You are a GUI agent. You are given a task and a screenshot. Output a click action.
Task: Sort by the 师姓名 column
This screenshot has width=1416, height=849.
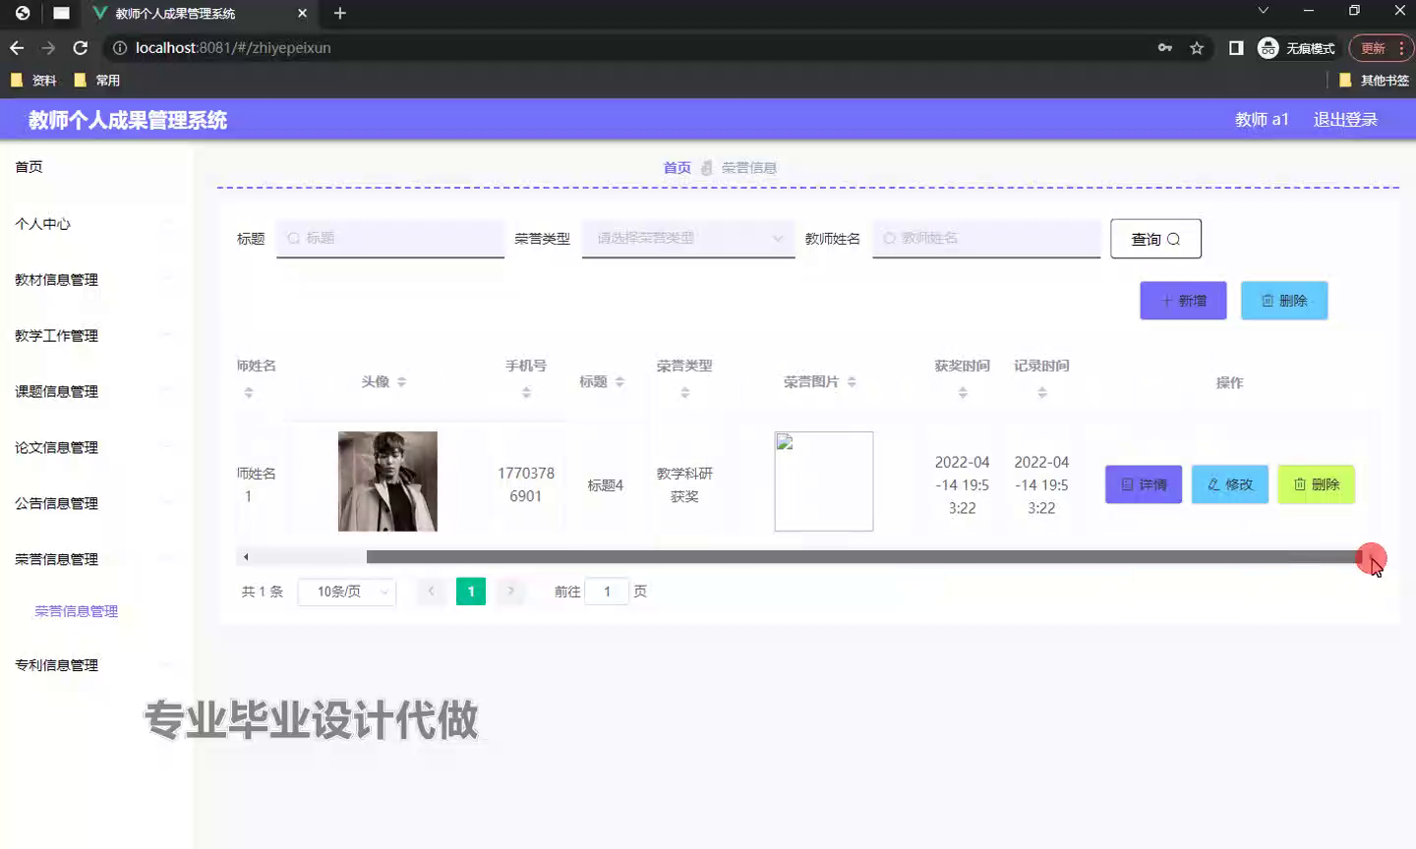click(249, 393)
